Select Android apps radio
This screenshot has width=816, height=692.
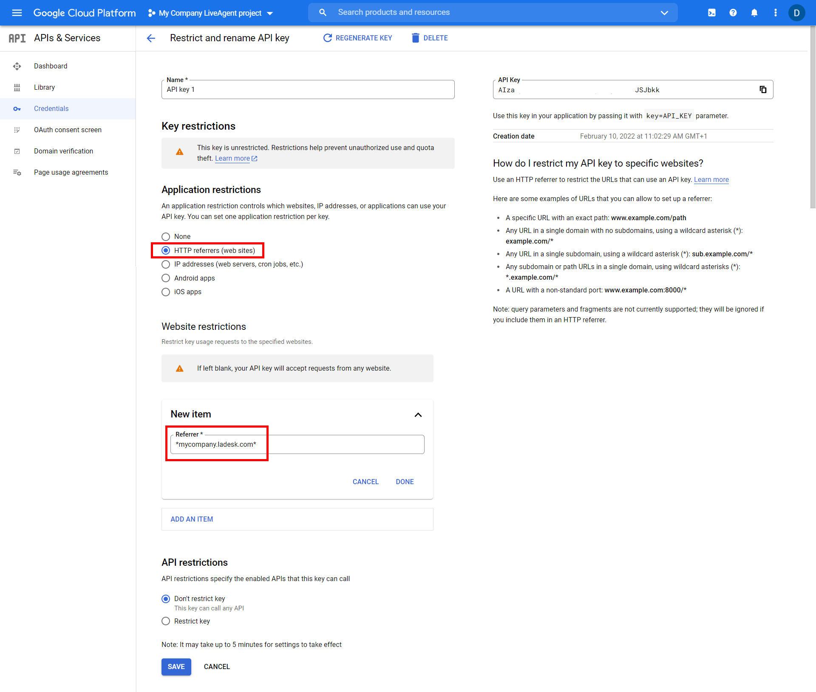(x=166, y=278)
